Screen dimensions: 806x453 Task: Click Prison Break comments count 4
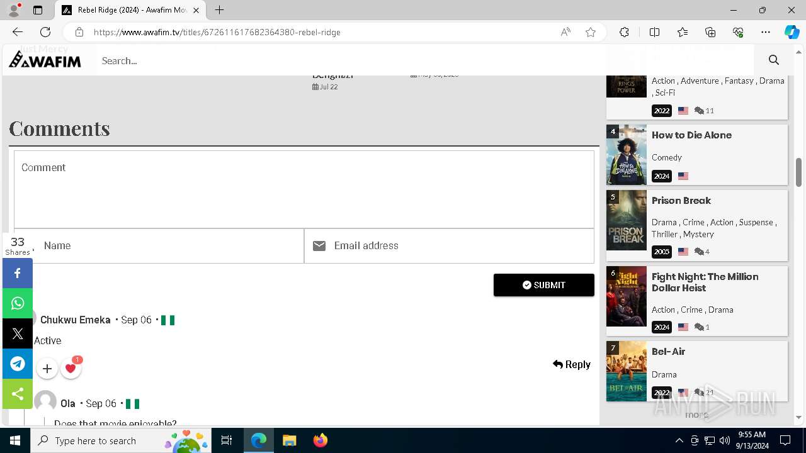point(702,252)
